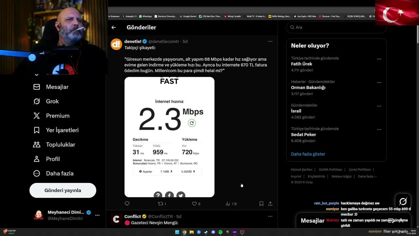The width and height of the screenshot is (419, 236).
Task: Reply to the denetle! post
Action: pyautogui.click(x=127, y=204)
